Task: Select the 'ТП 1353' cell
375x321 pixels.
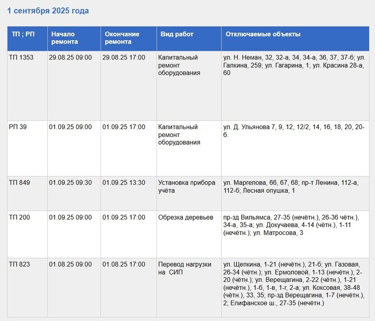Action: [27, 85]
